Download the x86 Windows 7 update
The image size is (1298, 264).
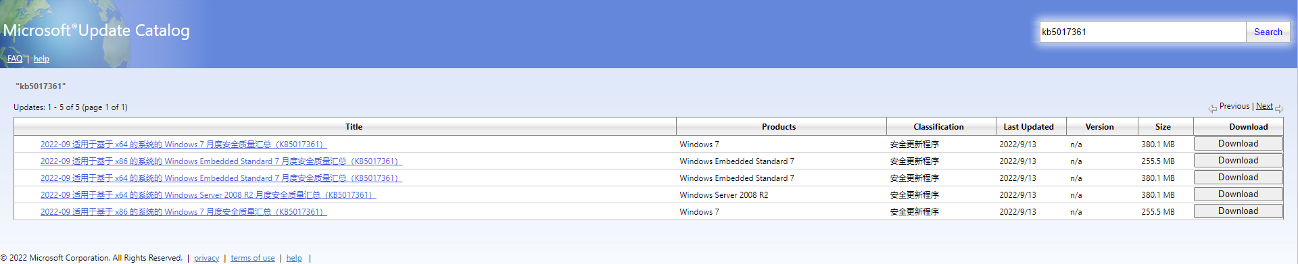tap(1238, 211)
